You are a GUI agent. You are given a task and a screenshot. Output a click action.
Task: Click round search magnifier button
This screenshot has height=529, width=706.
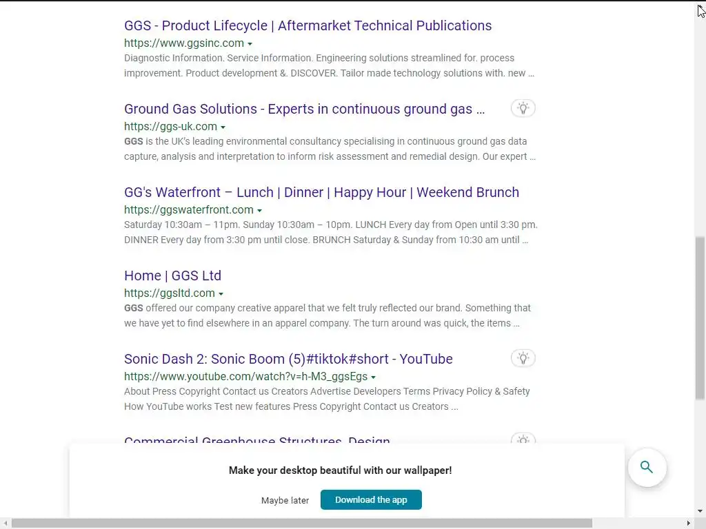pos(647,468)
